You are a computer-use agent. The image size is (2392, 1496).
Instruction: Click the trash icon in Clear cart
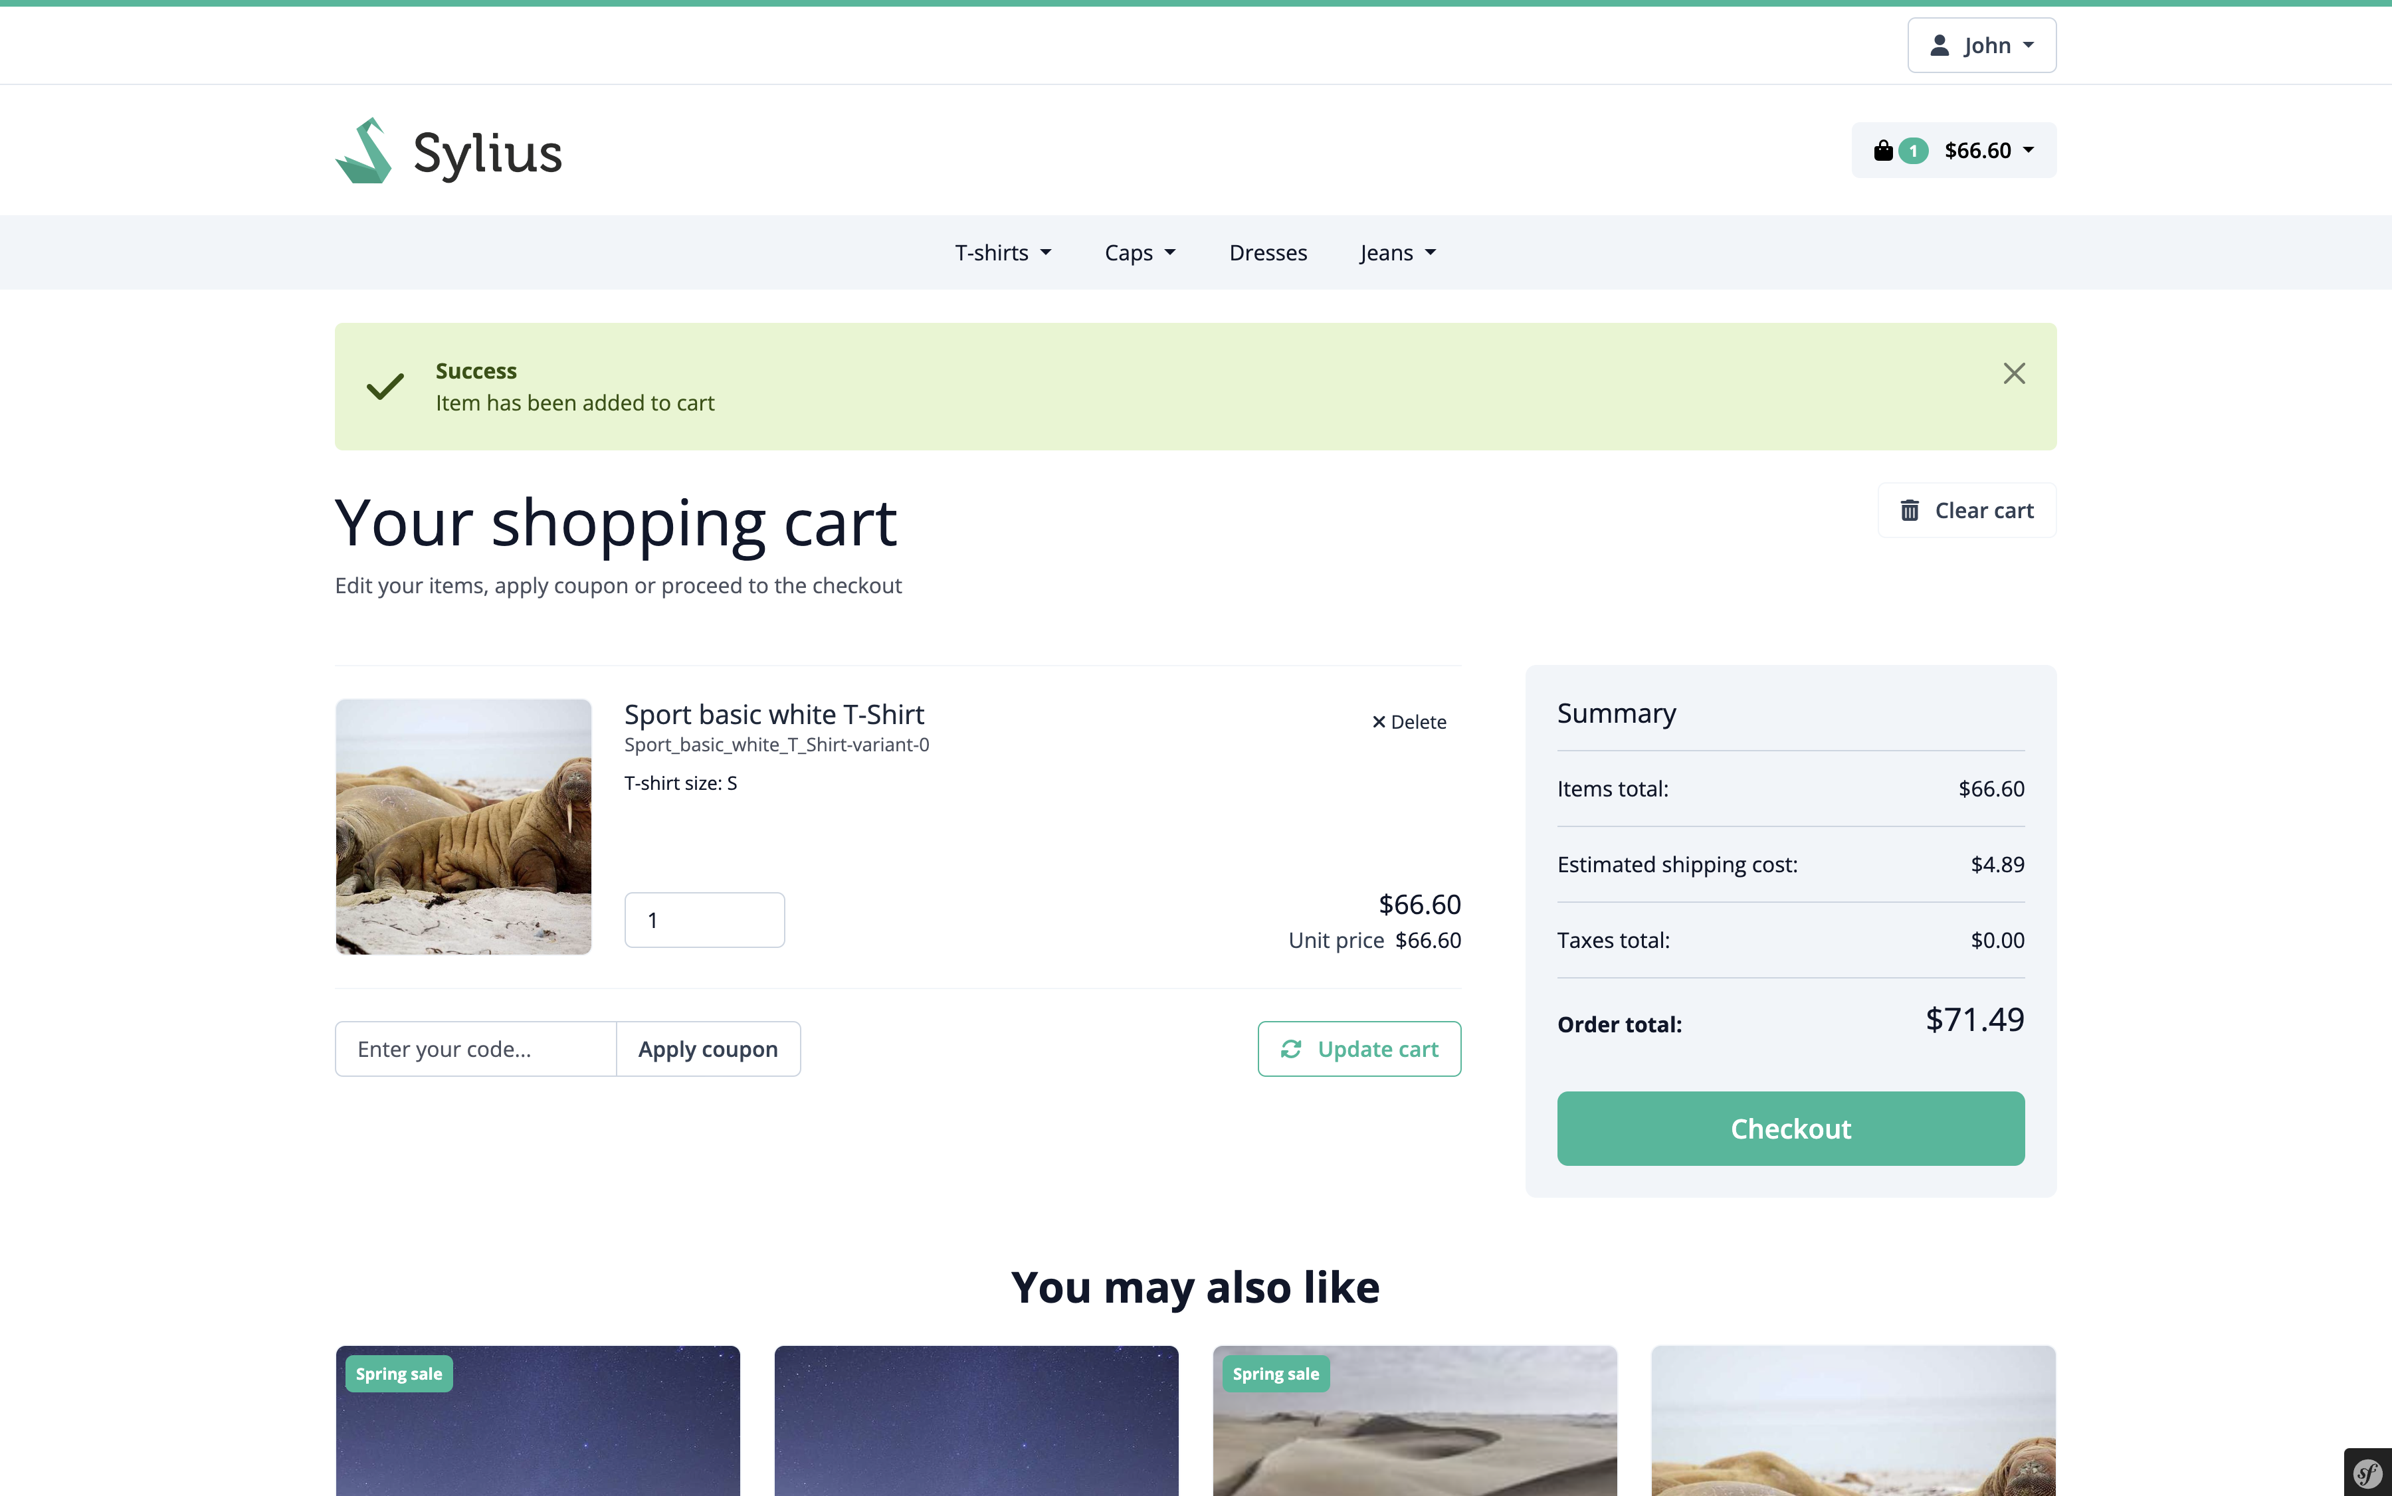pos(1909,511)
